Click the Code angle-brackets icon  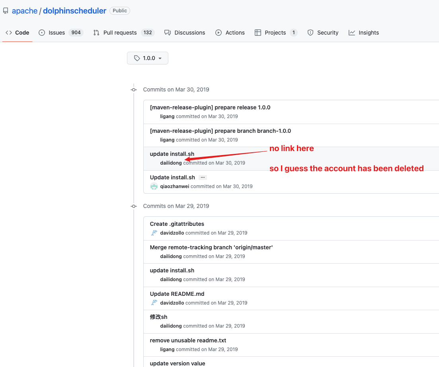point(9,33)
